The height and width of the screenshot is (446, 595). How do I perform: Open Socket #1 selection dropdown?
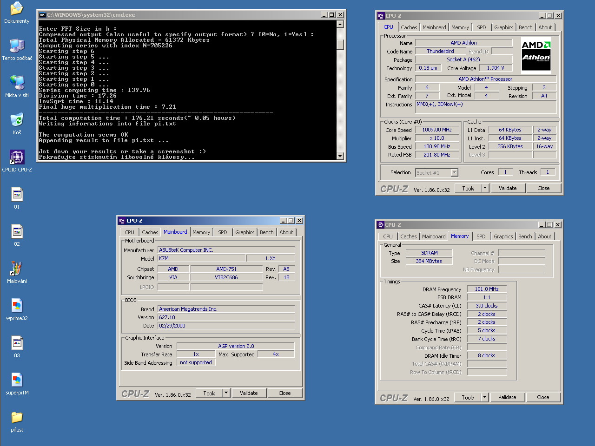point(454,173)
